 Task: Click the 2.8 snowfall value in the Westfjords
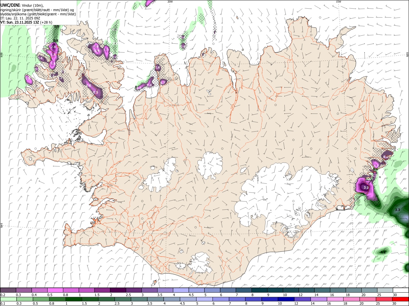coord(53,47)
